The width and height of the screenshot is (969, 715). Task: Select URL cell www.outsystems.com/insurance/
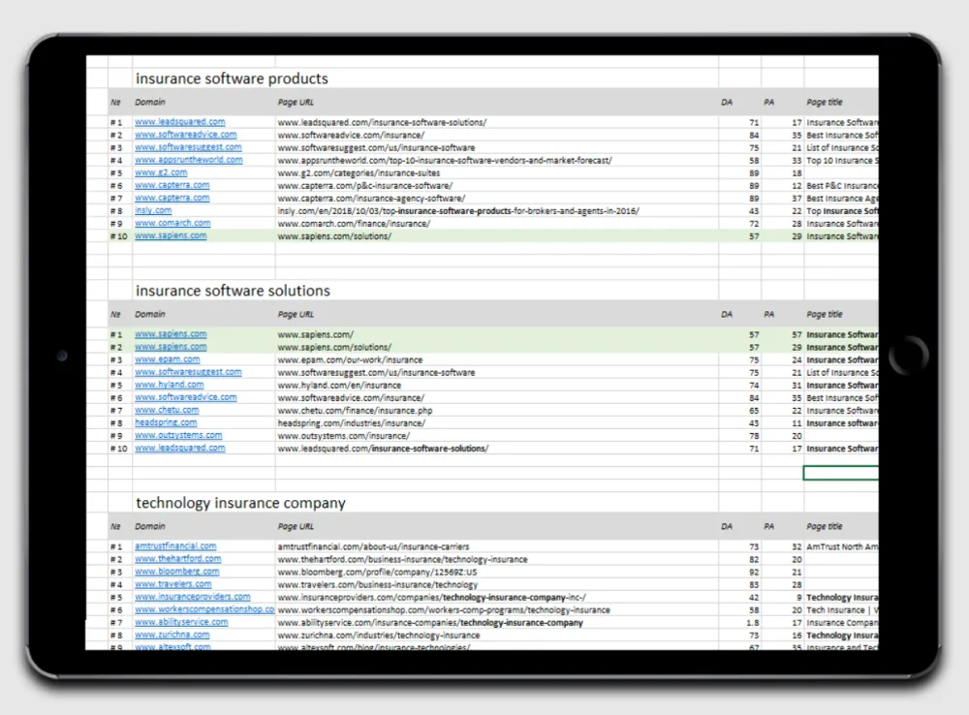(x=344, y=436)
